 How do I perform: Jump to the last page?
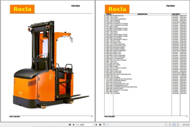[100, 124]
